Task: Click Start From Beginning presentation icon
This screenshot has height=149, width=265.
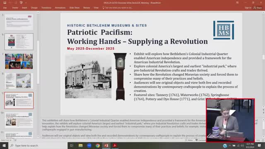Action: pyautogui.click(x=21, y=2)
